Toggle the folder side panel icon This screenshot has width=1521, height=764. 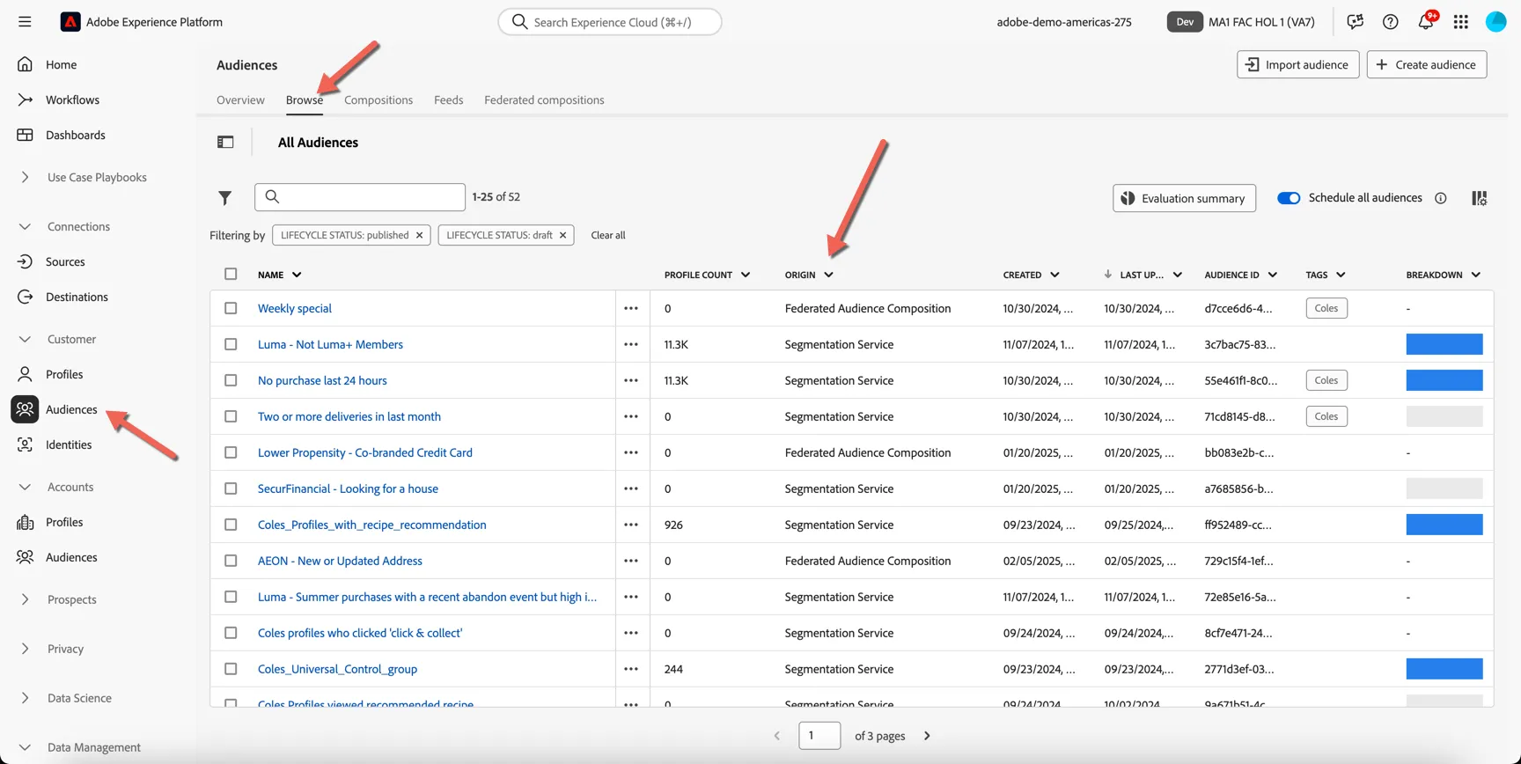coord(225,143)
